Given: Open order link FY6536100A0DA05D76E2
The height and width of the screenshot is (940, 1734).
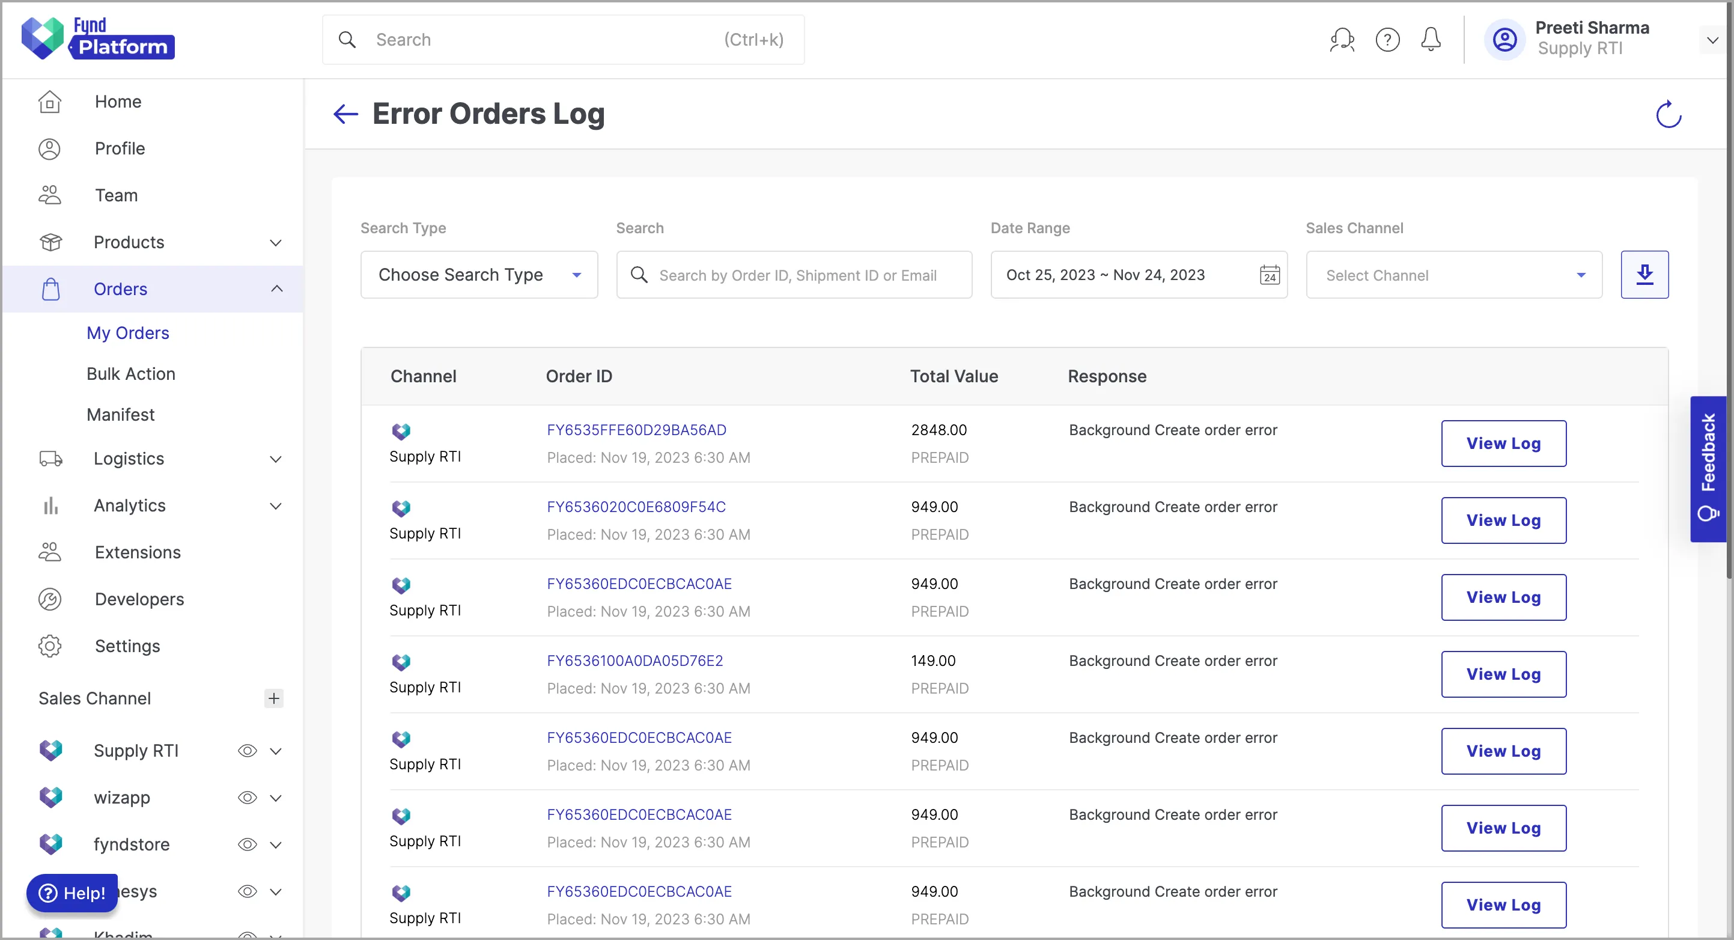Looking at the screenshot, I should pos(634,661).
